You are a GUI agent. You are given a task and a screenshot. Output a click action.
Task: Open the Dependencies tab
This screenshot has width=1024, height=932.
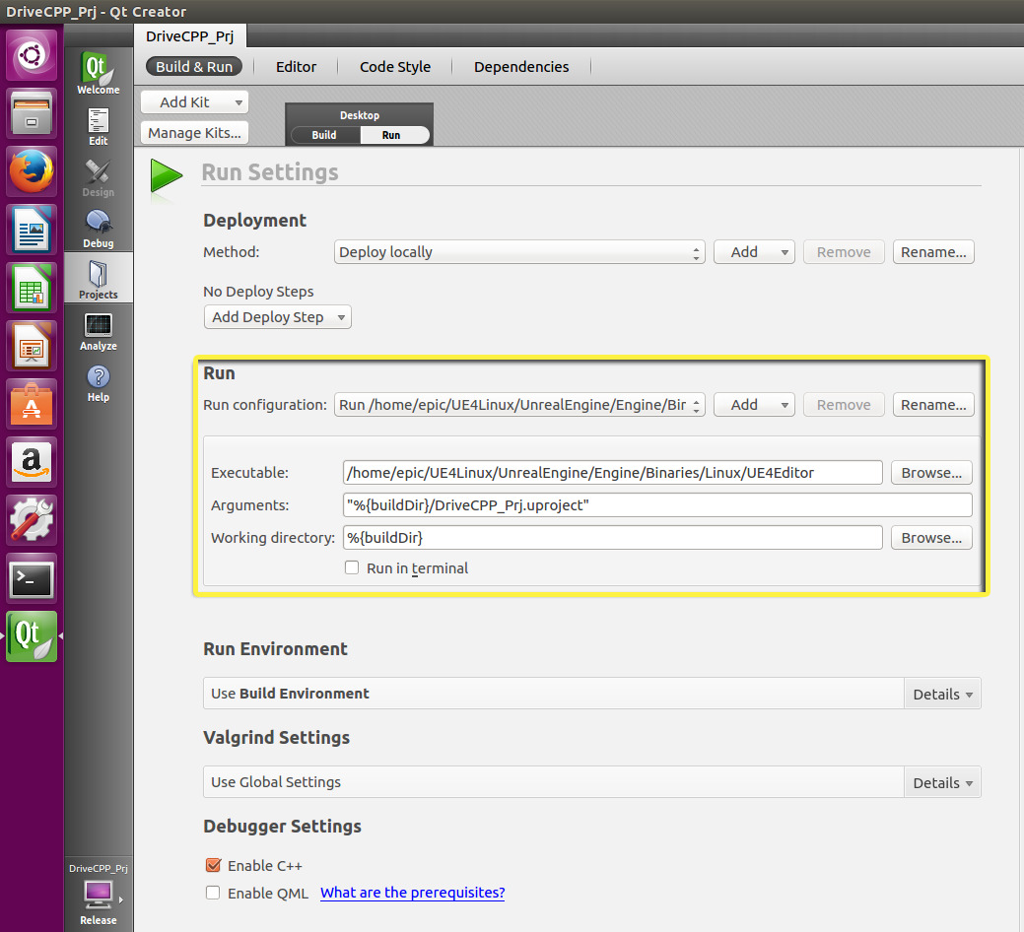pyautogui.click(x=521, y=67)
